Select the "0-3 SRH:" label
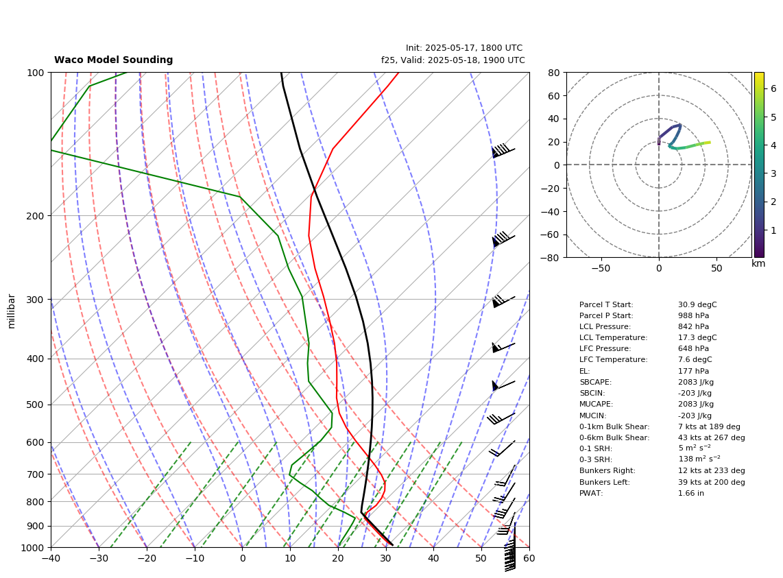 [x=595, y=459]
